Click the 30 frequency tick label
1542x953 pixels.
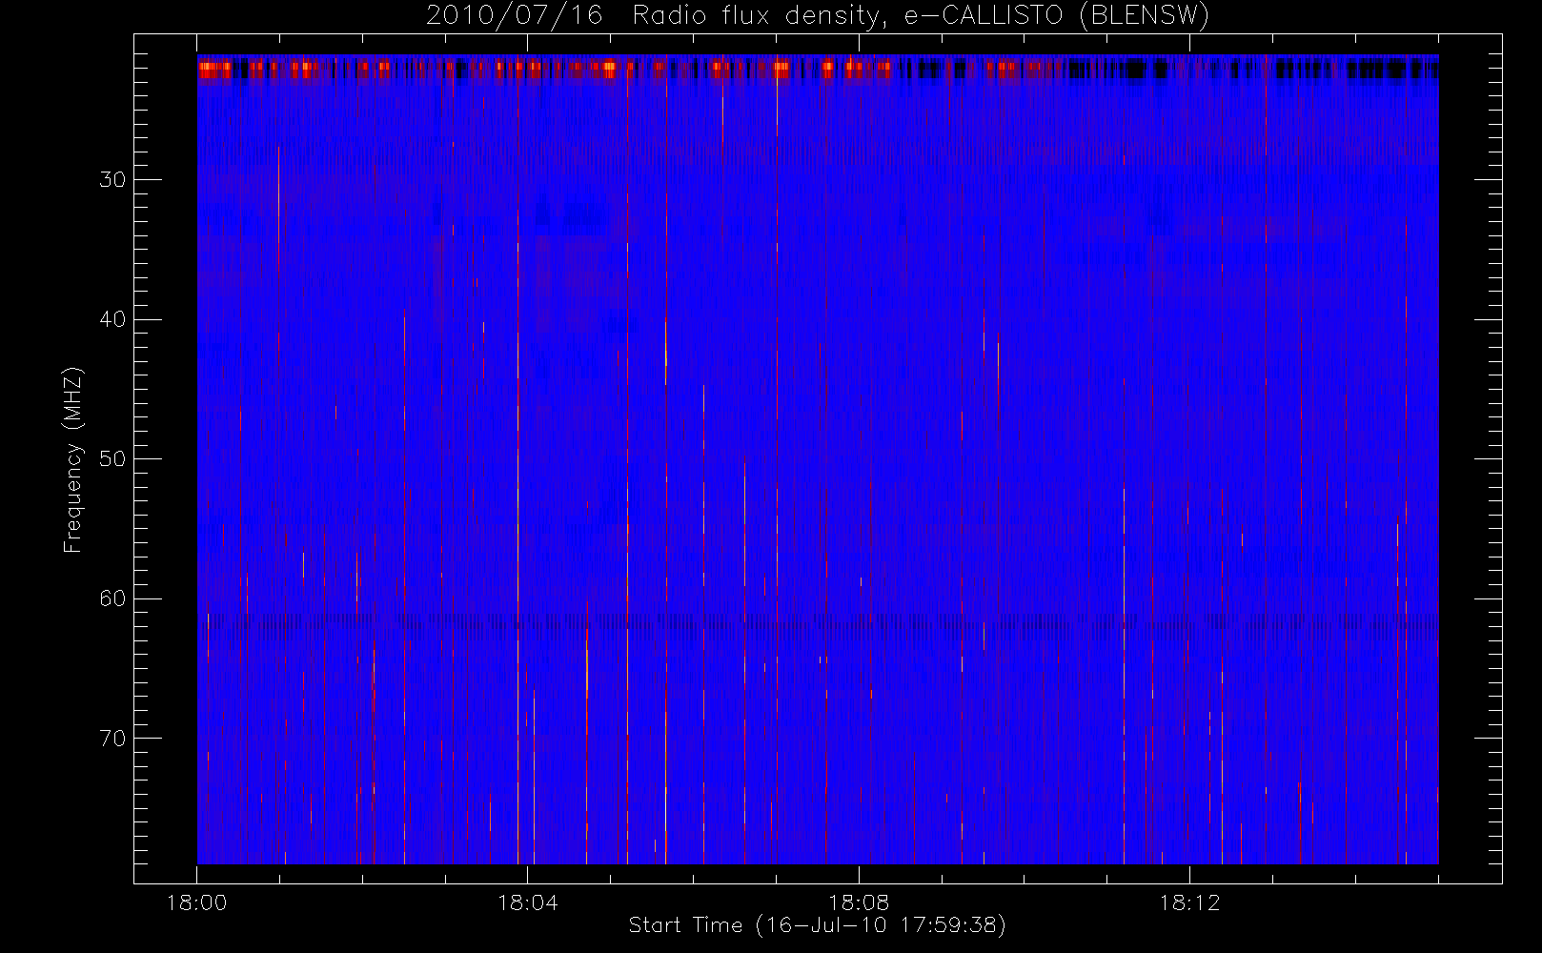(x=112, y=180)
